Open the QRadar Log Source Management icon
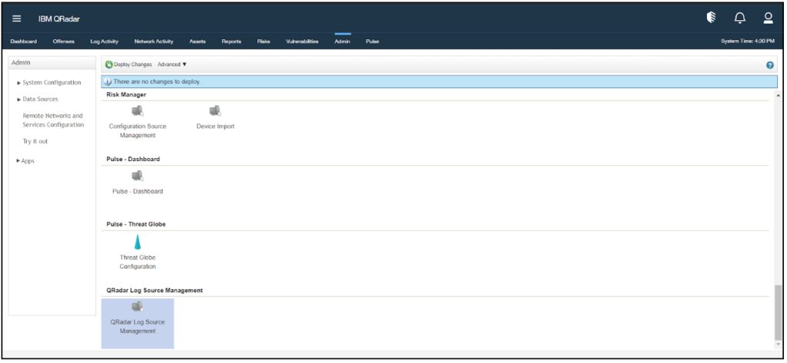Screen dimensions: 787x363 click(137, 306)
